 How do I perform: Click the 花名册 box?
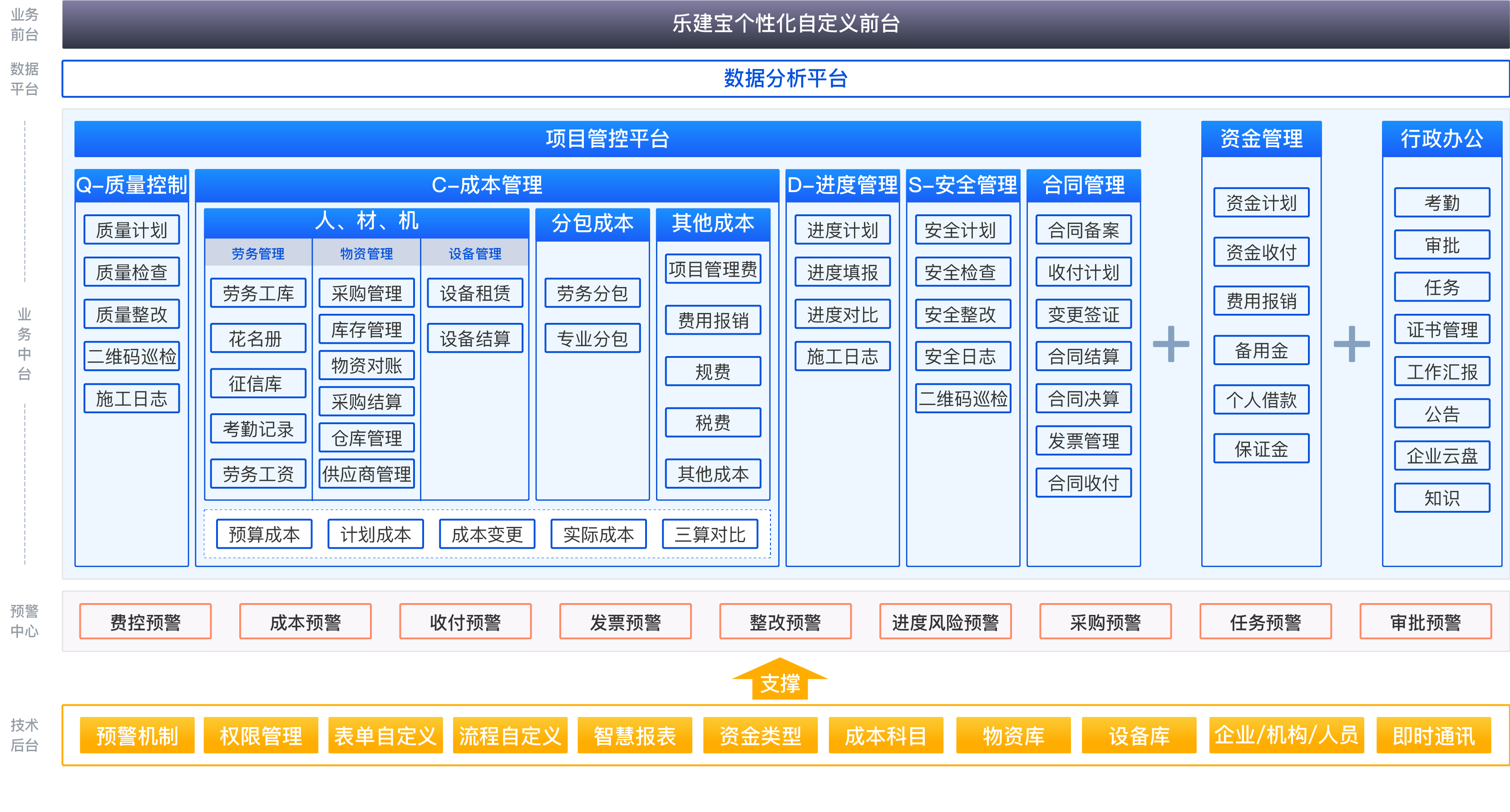[x=258, y=338]
